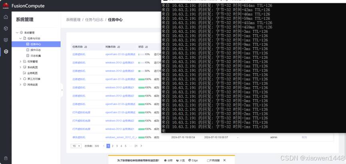Click the clipboard icon at sidebar bottom
Image resolution: width=346 pixels, height=164 pixels.
click(6, 158)
